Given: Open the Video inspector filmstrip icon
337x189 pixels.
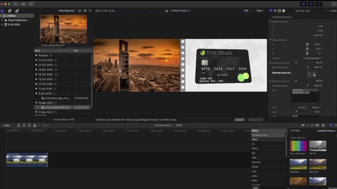Looking at the screenshot, I should click(x=279, y=11).
